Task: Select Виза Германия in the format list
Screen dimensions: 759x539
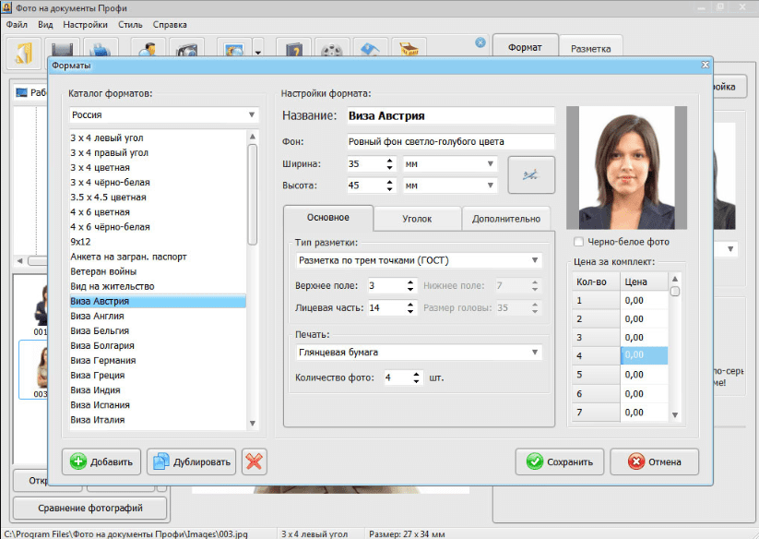Action: (x=103, y=360)
